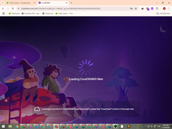Open the blank document icon in taskbar

point(122,127)
